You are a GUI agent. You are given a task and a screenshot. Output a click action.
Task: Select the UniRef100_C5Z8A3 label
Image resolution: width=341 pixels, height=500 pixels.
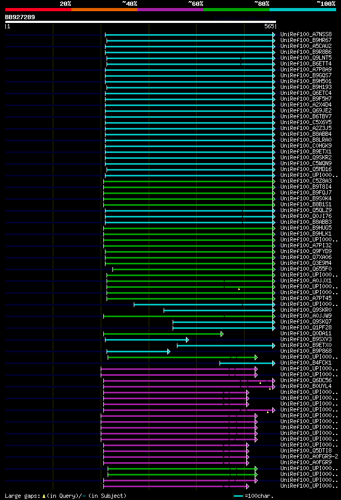pos(306,181)
